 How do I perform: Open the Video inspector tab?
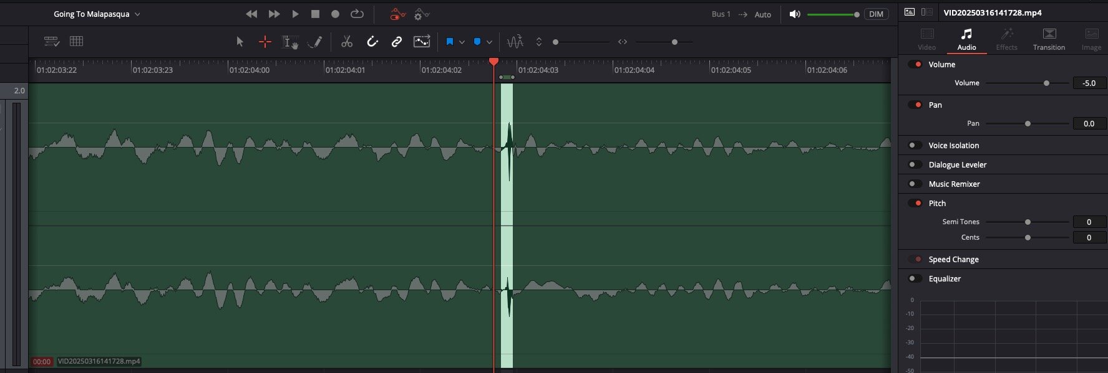tap(927, 39)
